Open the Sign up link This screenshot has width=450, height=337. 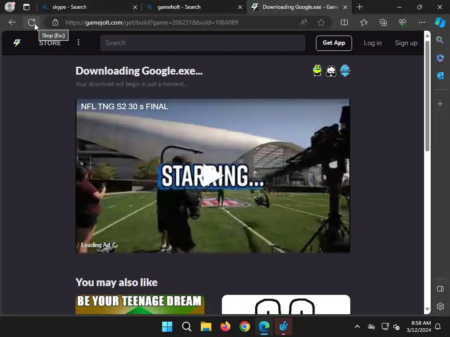(406, 43)
